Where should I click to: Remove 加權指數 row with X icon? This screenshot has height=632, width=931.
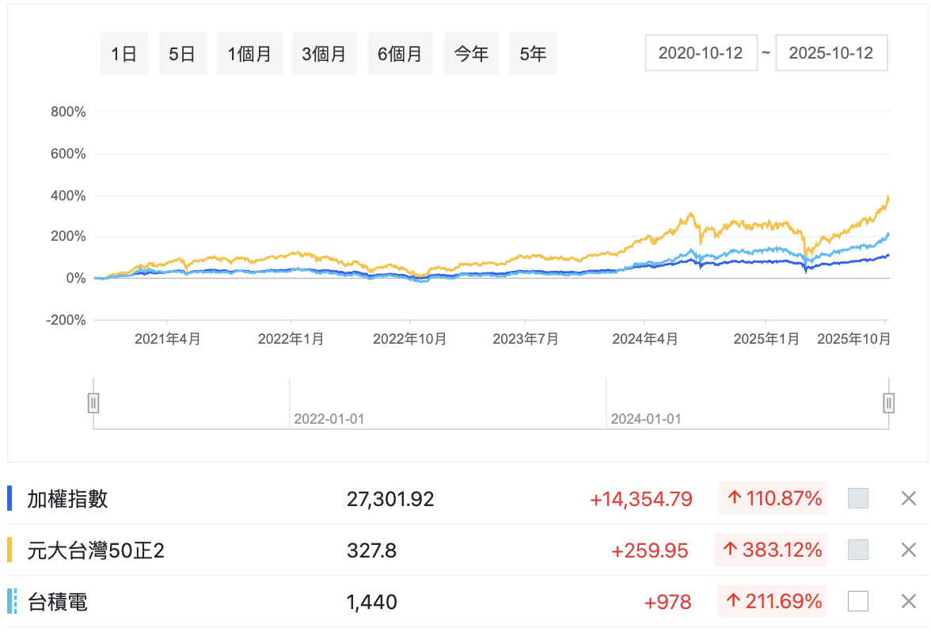point(908,498)
